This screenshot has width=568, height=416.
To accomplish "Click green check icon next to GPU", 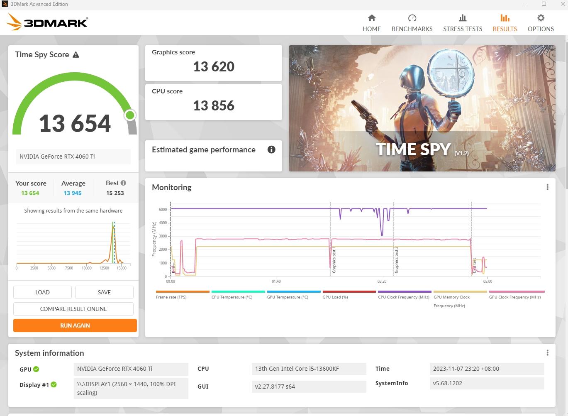I will [x=36, y=369].
